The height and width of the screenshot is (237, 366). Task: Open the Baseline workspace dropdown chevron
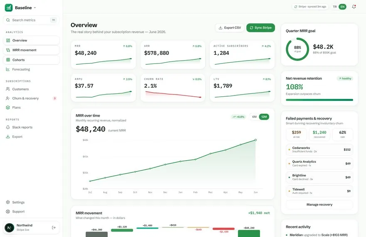(35, 8)
